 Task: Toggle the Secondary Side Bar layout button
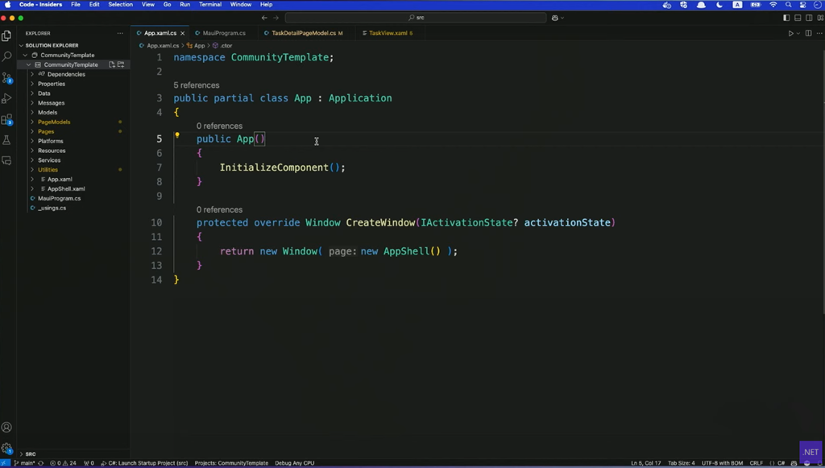pos(809,18)
